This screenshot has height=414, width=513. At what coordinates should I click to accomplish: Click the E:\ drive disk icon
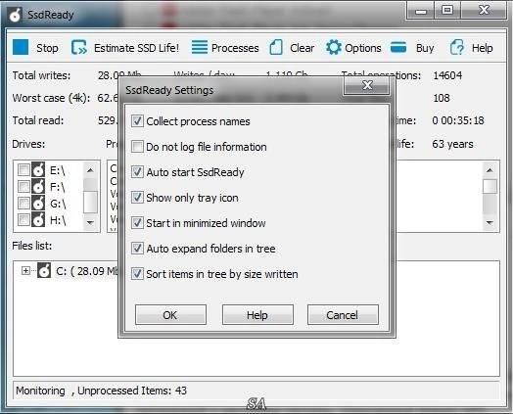point(38,169)
